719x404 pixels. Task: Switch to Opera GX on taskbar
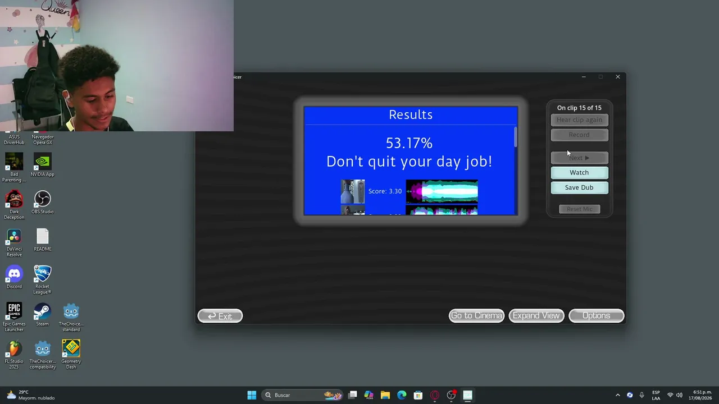[435, 395]
